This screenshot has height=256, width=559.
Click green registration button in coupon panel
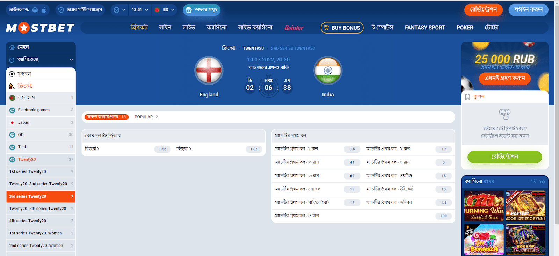pyautogui.click(x=504, y=157)
